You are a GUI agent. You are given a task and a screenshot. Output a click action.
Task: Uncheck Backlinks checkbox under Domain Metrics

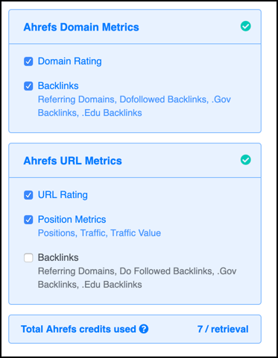(28, 86)
